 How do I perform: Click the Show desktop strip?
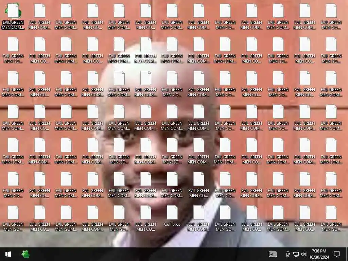point(347,254)
